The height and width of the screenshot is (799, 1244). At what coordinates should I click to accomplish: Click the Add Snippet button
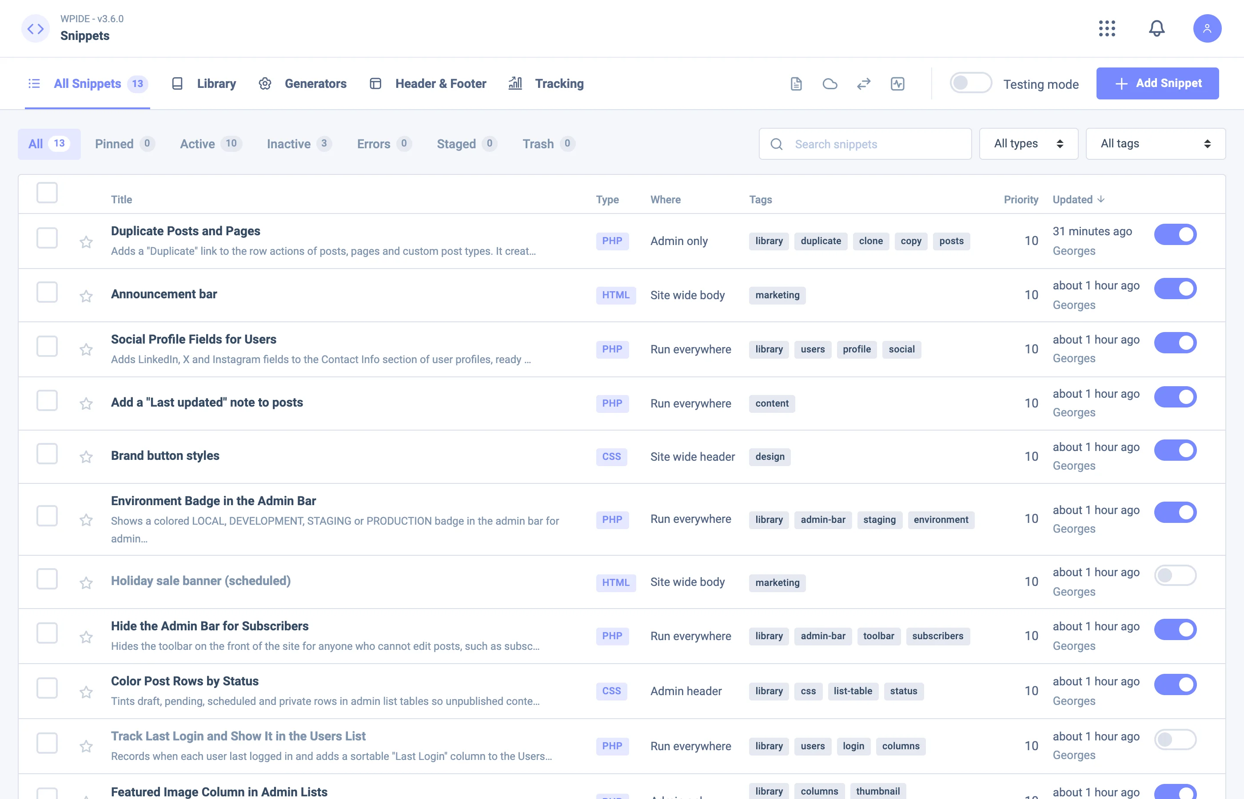pyautogui.click(x=1157, y=83)
